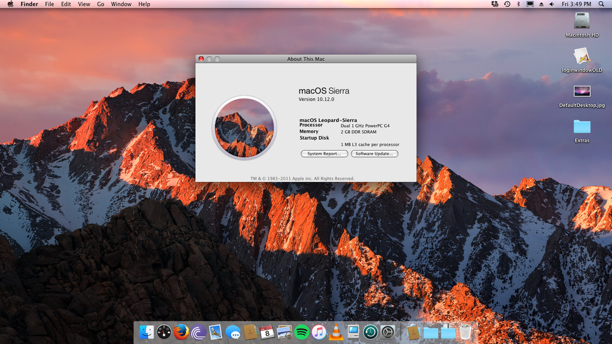Click the Processor label
This screenshot has height=344, width=612.
pyautogui.click(x=311, y=125)
